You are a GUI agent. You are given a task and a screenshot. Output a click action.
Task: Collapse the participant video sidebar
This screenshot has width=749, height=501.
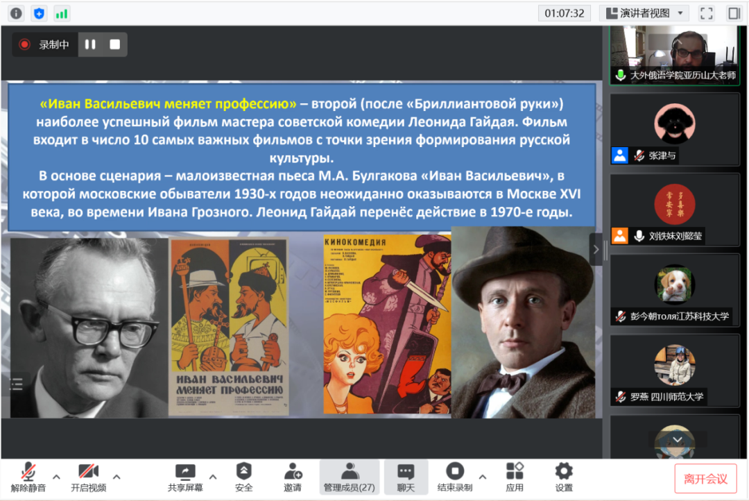pos(596,249)
